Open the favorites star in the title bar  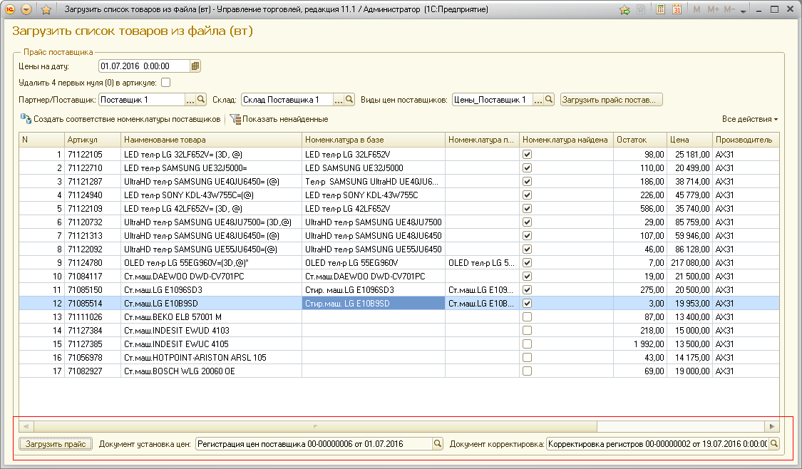(46, 9)
